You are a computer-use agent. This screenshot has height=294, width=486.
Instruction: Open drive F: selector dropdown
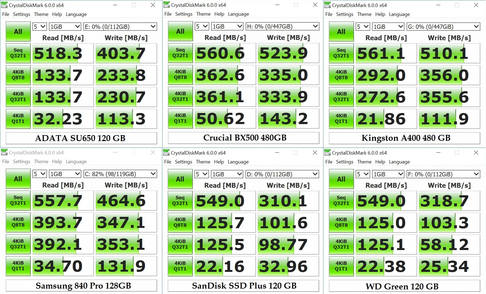click(x=443, y=174)
